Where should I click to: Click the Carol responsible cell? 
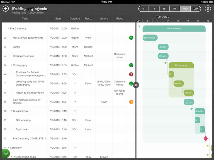88,120
